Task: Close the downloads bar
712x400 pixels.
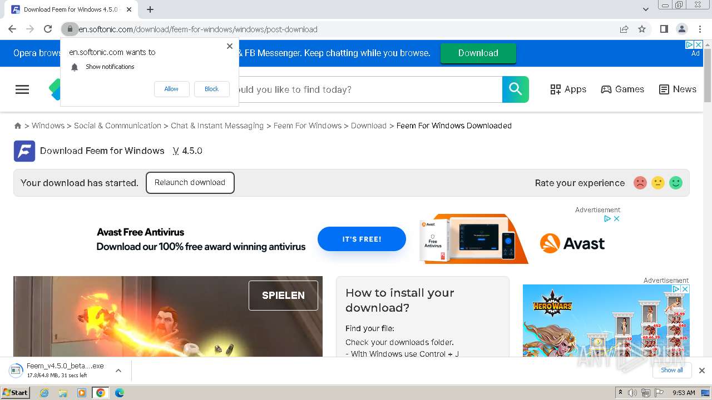Action: tap(702, 371)
